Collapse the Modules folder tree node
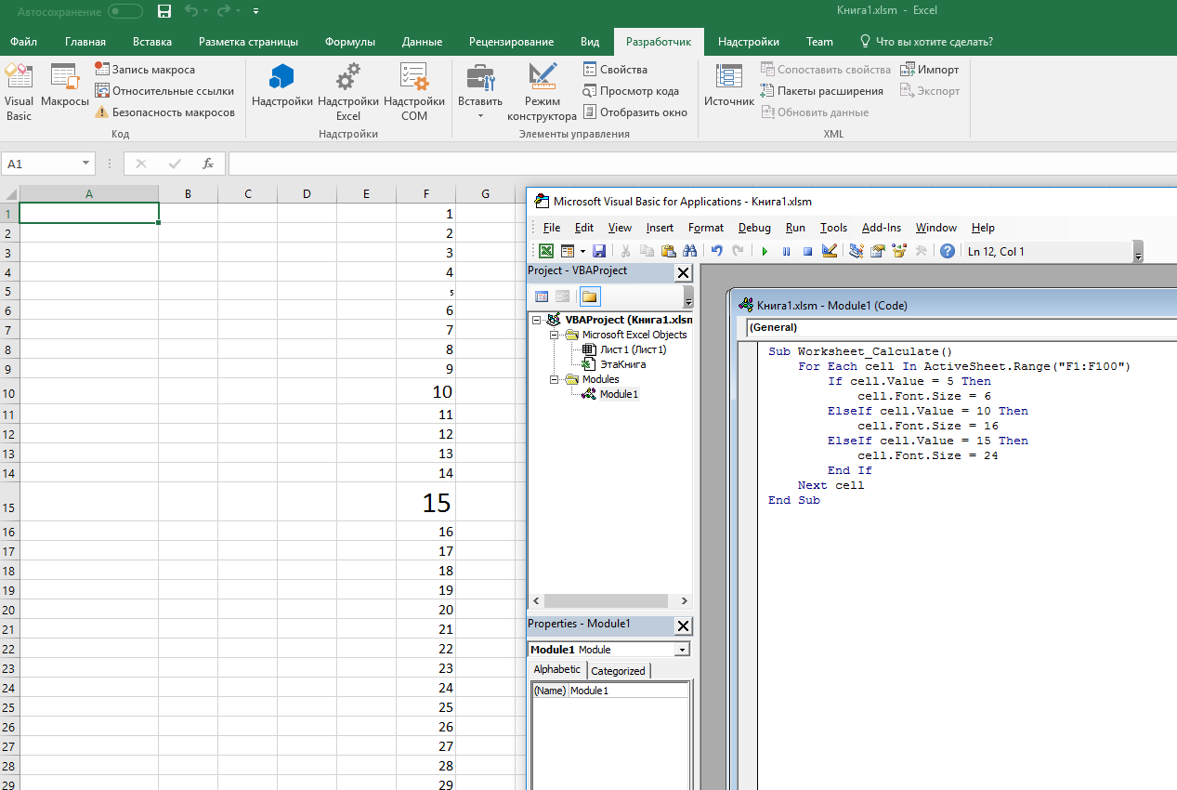The image size is (1177, 790). coord(554,379)
